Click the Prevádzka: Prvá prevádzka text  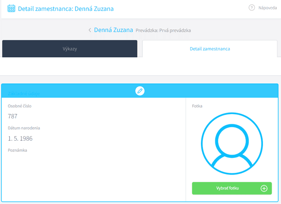pyautogui.click(x=163, y=31)
